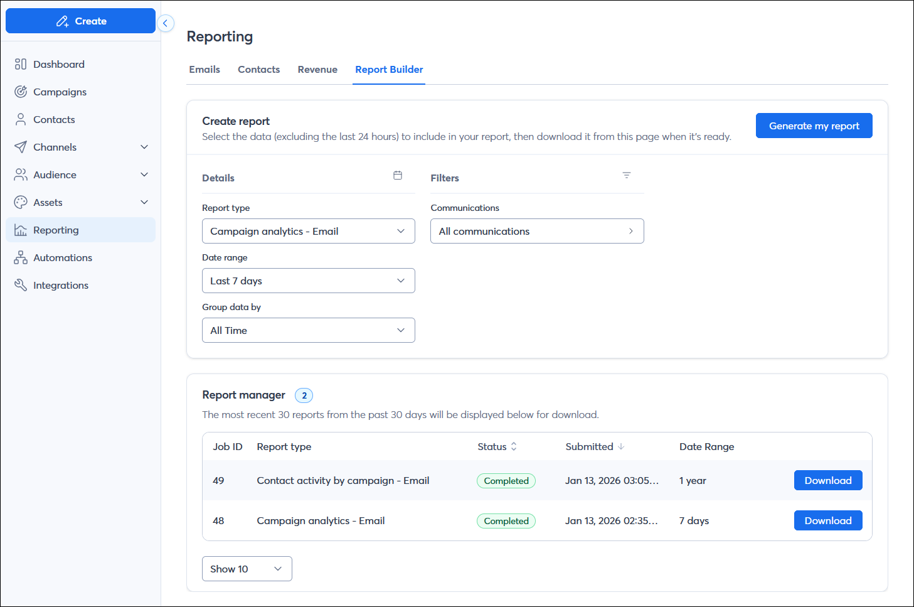
Task: Open the Show 10 rows dropdown
Action: (247, 569)
